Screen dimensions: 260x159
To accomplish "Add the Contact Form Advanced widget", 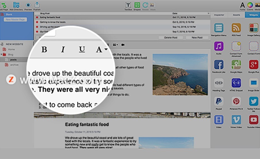I will coord(236,46).
